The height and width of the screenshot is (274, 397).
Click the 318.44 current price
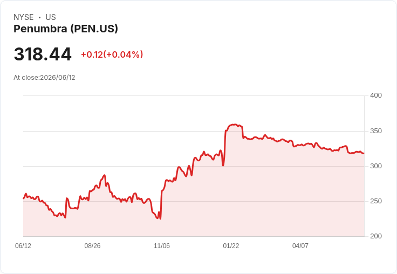43,54
